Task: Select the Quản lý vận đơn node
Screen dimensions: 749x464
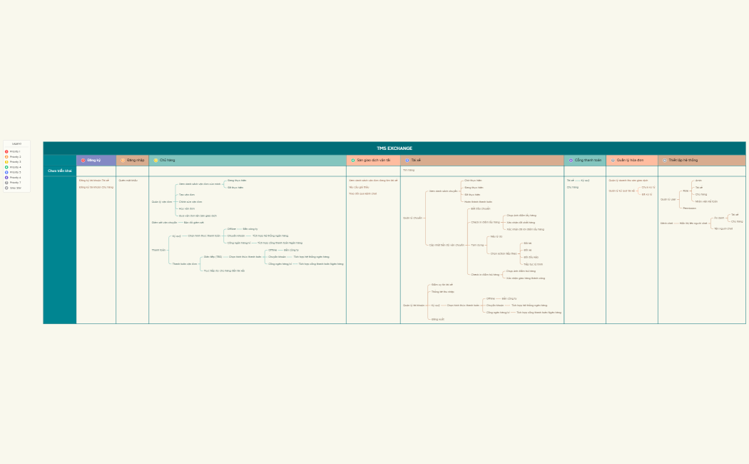Action: [x=162, y=202]
